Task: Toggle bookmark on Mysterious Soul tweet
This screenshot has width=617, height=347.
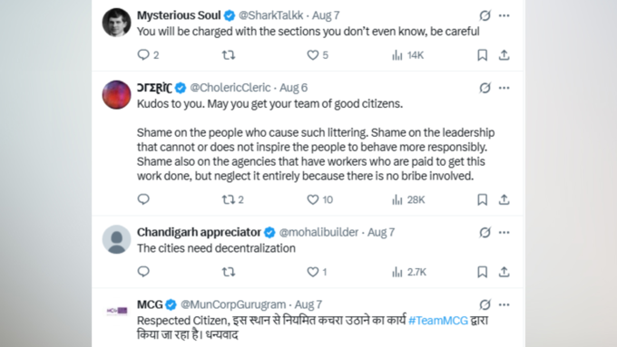Action: pyautogui.click(x=482, y=55)
